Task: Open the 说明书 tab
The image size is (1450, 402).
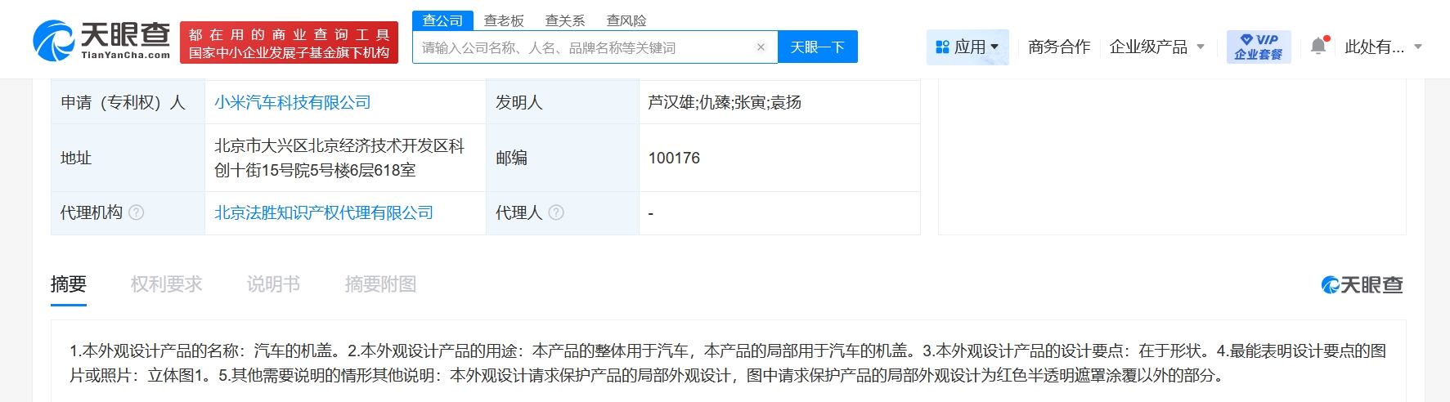Action: pos(273,284)
